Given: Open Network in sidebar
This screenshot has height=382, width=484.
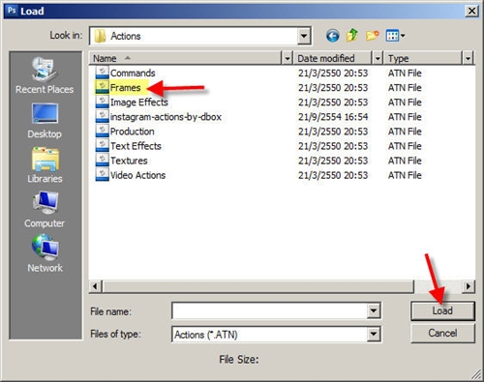Looking at the screenshot, I should [x=45, y=254].
